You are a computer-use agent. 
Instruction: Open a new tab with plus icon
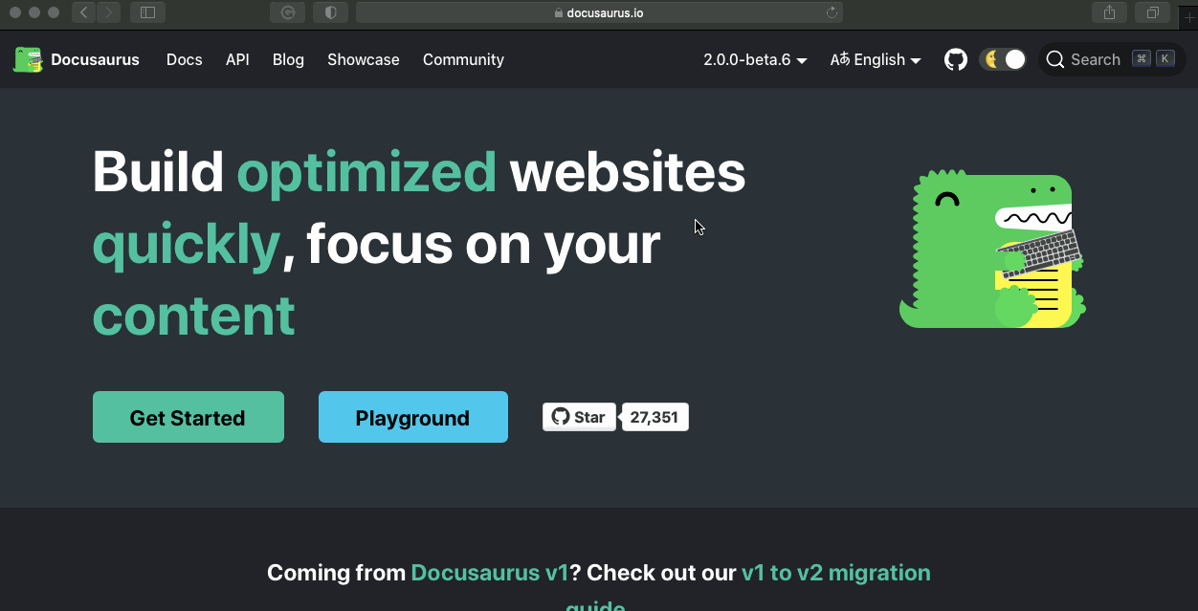1190,15
